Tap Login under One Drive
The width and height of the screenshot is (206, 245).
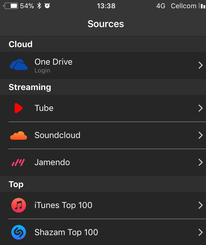point(43,71)
